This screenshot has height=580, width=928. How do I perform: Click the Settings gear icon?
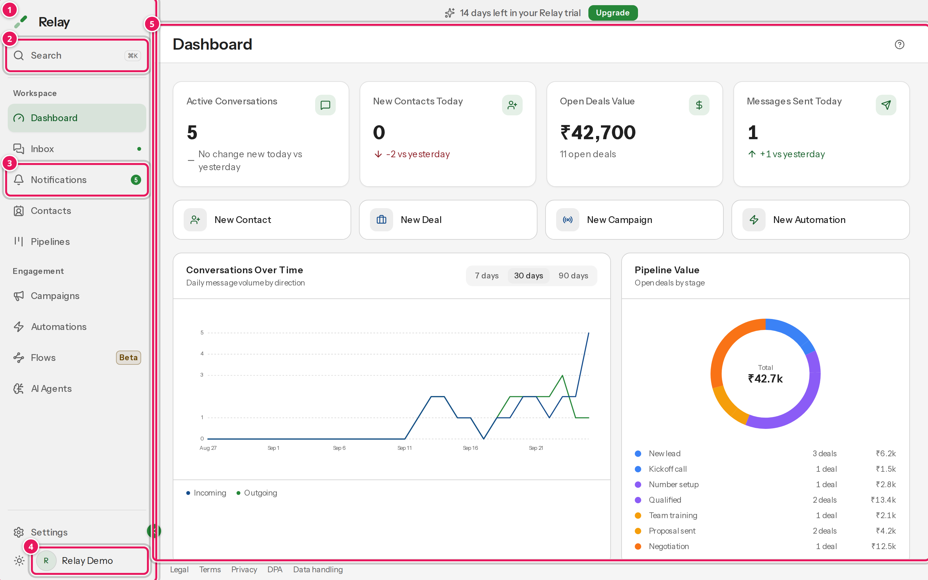click(x=19, y=532)
